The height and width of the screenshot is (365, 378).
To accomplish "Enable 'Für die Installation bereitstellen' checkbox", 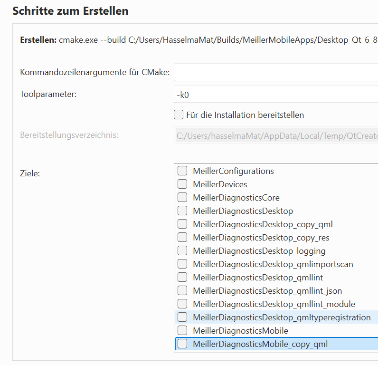I will coord(179,115).
